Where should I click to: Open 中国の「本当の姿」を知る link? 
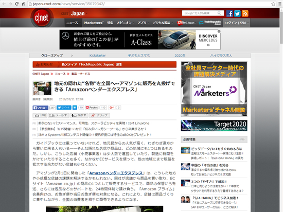[210, 165]
